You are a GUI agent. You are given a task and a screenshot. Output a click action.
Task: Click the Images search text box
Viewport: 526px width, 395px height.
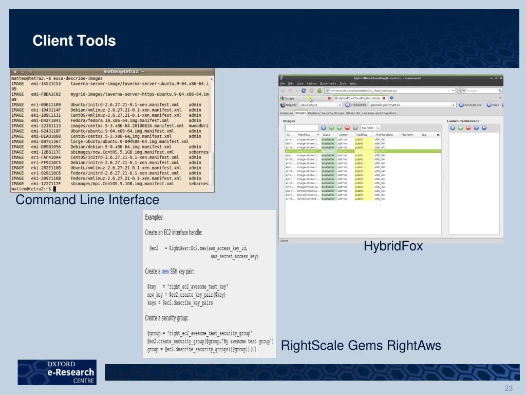point(302,128)
